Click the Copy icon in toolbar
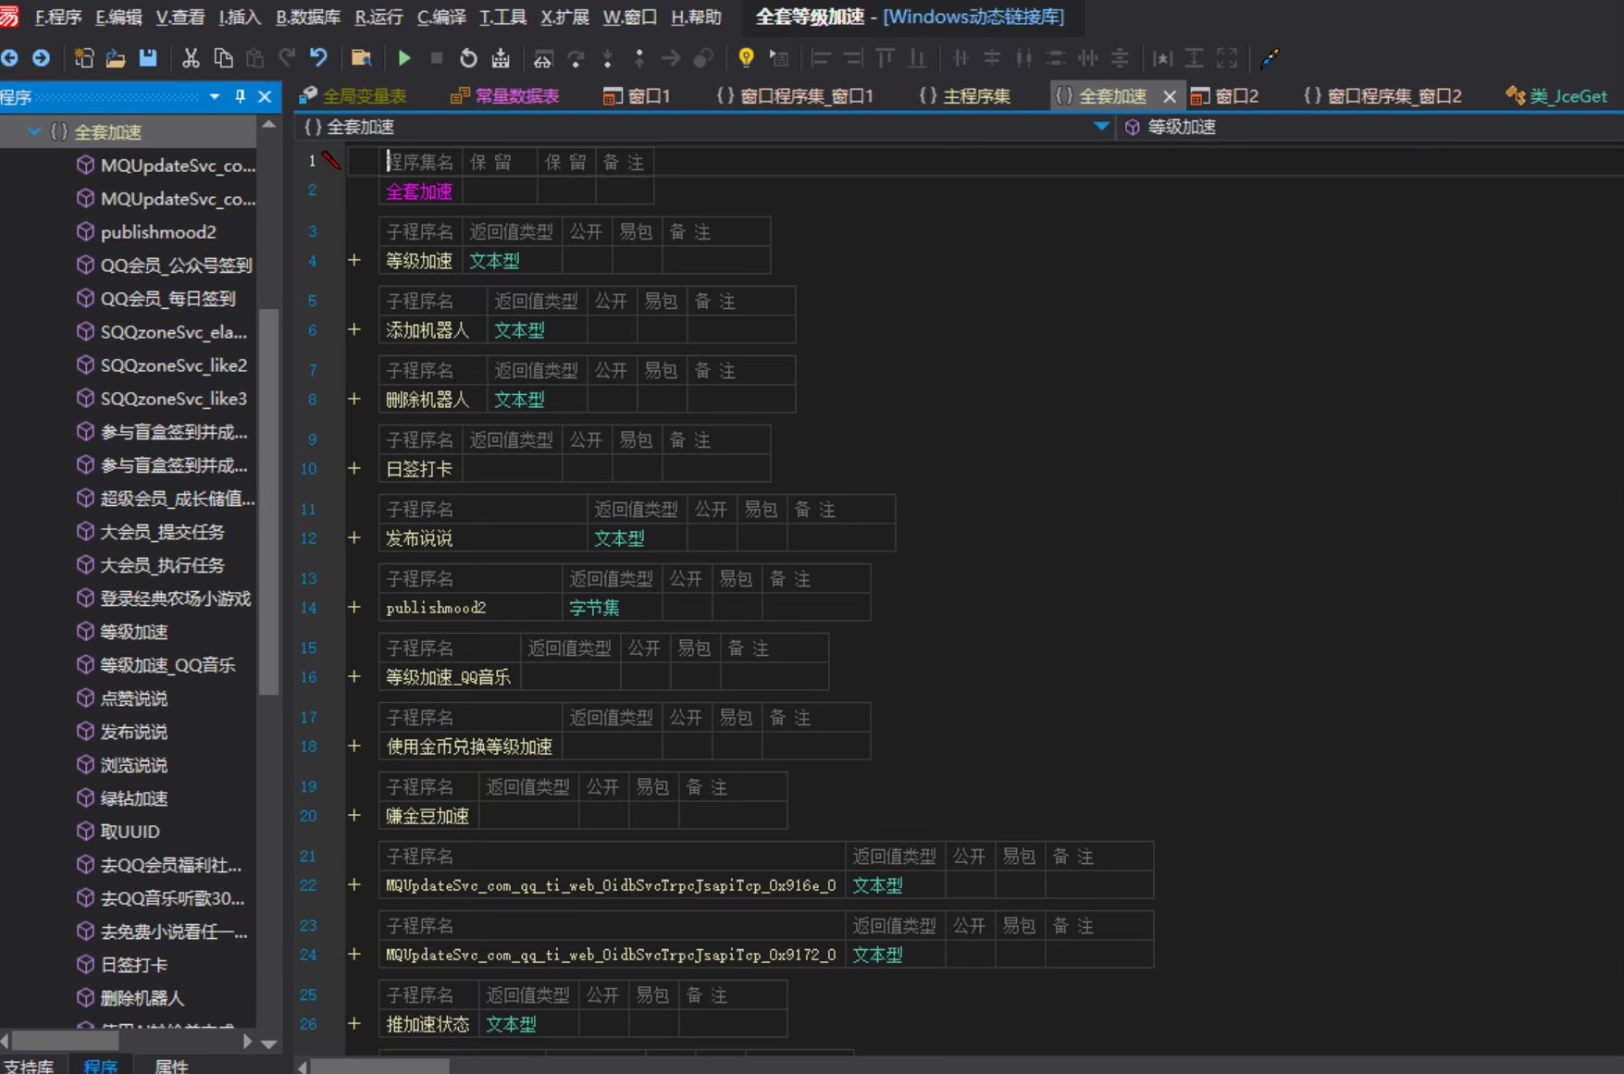 (x=223, y=58)
